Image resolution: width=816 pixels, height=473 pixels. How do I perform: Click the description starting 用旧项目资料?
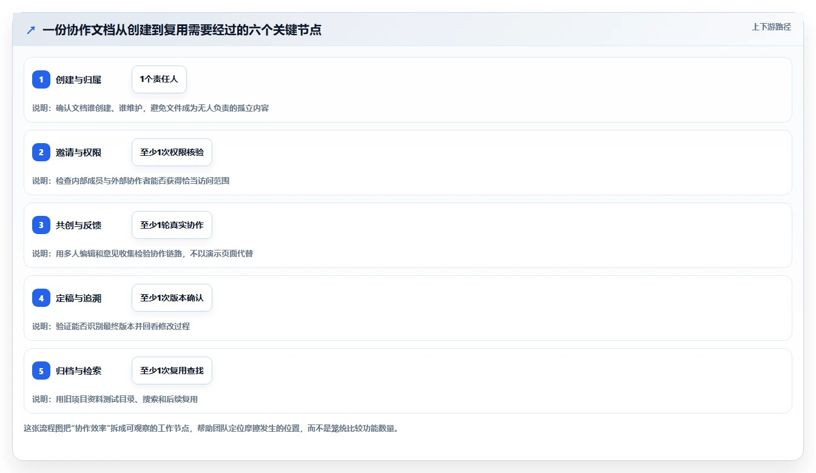[x=115, y=399]
